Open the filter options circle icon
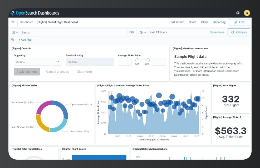 click(x=12, y=40)
